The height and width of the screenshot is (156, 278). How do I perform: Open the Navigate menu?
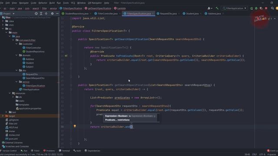(24, 3)
